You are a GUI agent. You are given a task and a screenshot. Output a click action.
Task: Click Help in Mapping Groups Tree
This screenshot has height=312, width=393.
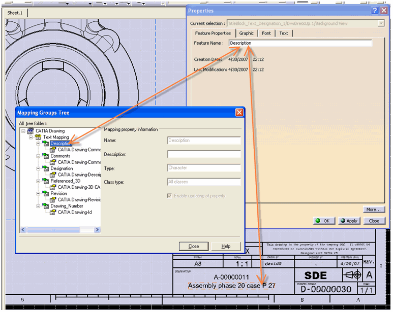tap(226, 246)
